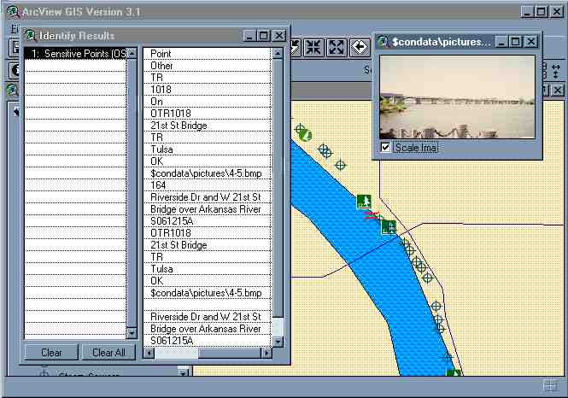Minimize the $condata\pictures image window
The width and height of the screenshot is (568, 398).
click(x=501, y=42)
